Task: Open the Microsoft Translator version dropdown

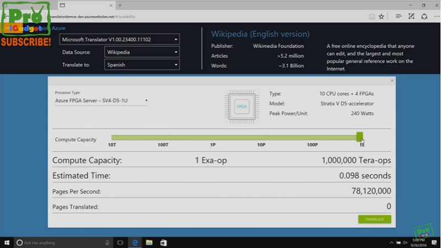Action: [x=119, y=39]
